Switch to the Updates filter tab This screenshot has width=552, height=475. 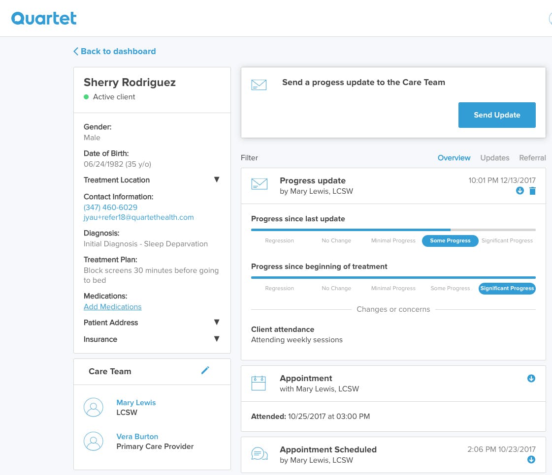495,158
